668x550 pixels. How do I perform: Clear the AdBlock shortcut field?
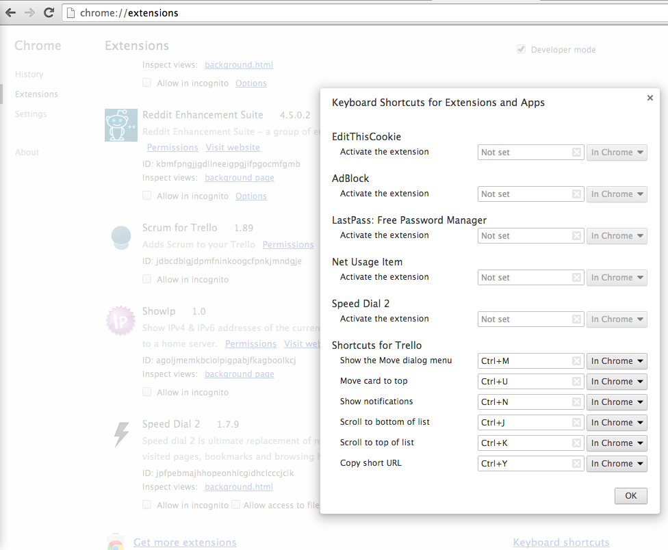pos(576,194)
